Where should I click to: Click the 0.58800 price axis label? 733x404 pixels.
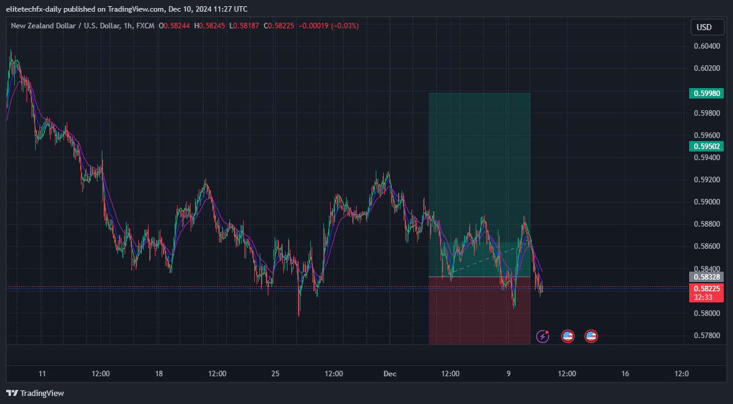[707, 224]
